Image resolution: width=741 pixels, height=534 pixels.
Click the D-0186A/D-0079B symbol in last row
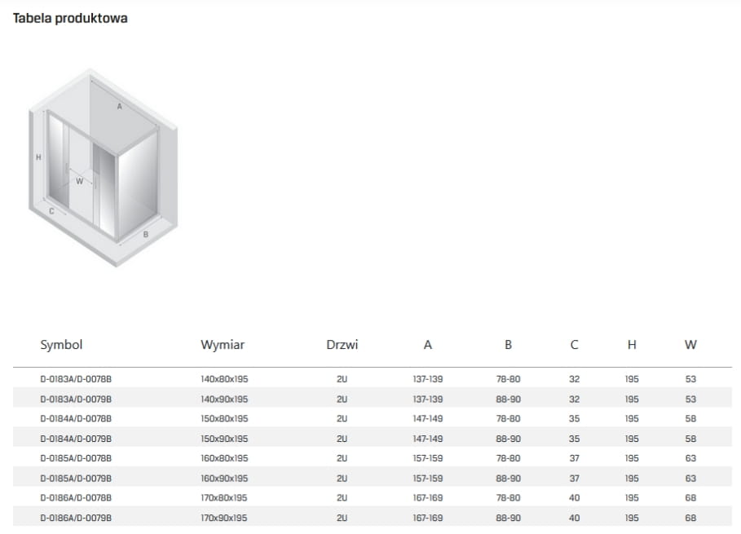click(x=75, y=517)
